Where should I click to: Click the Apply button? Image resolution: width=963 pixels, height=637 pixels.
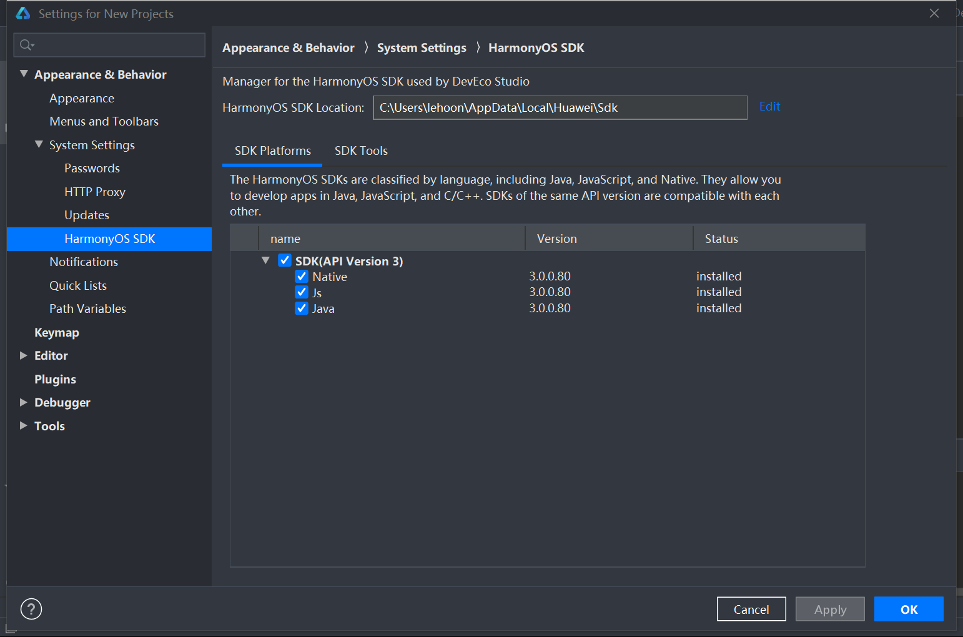830,609
